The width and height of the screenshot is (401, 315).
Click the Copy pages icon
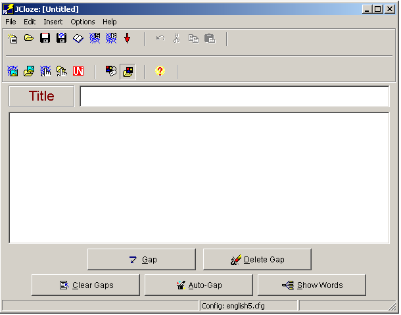click(193, 39)
